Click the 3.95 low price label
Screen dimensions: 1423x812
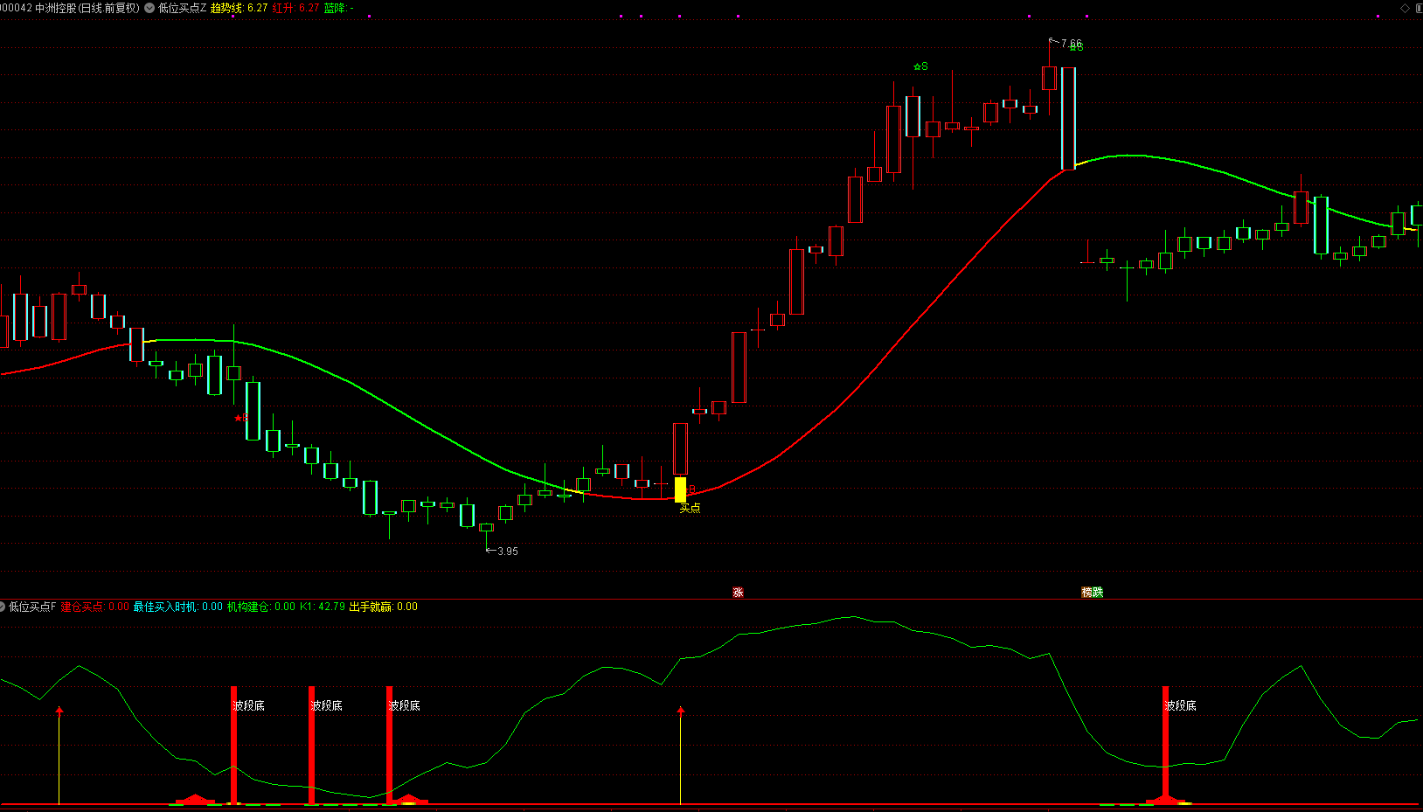pos(508,552)
